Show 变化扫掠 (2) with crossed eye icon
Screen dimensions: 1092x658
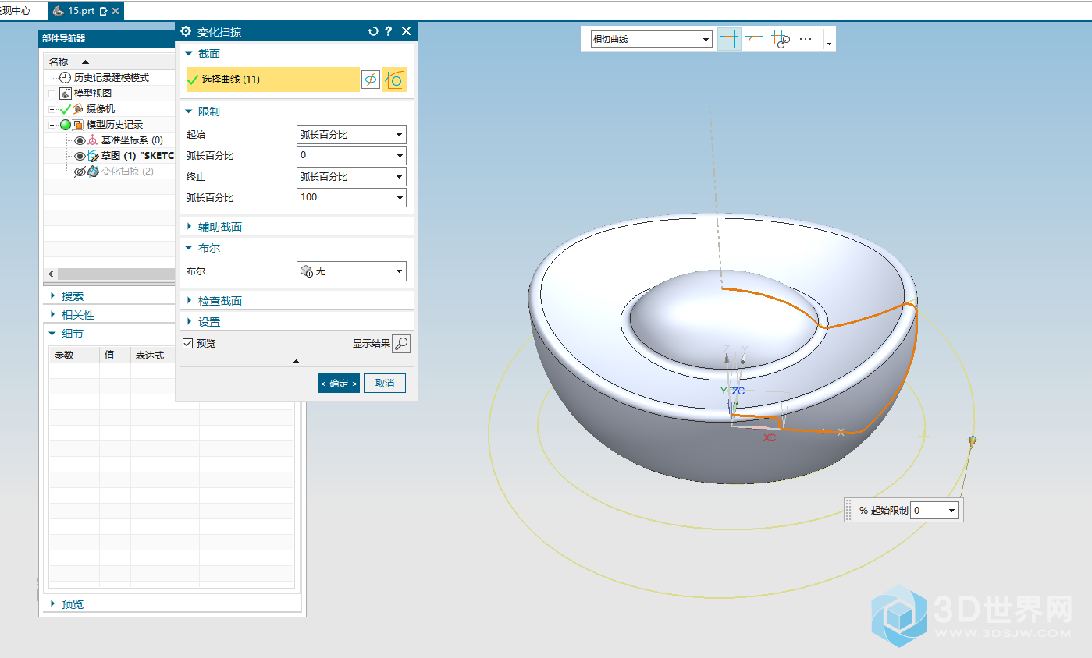pyautogui.click(x=80, y=172)
